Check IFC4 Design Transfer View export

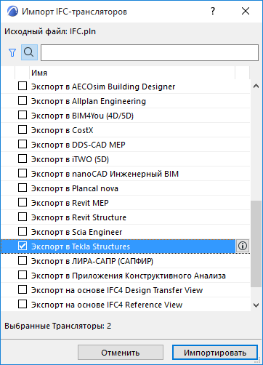(23, 289)
